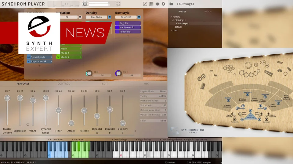This screenshot has height=164, width=293.
Task: Select the Ponticello bow style
Action: 128,32
